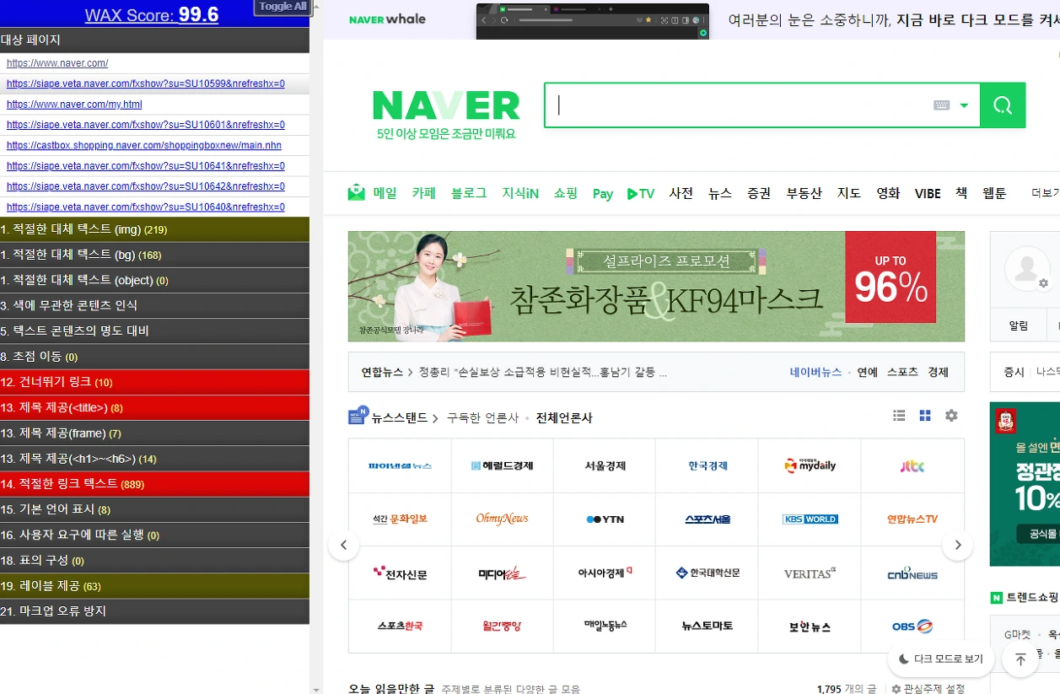The width and height of the screenshot is (1060, 694).
Task: Open the castbox.shopping.naver.com page link
Action: pyautogui.click(x=144, y=145)
